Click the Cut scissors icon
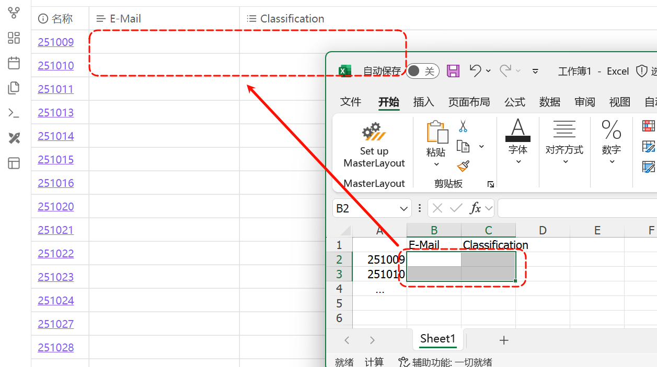 tap(463, 126)
